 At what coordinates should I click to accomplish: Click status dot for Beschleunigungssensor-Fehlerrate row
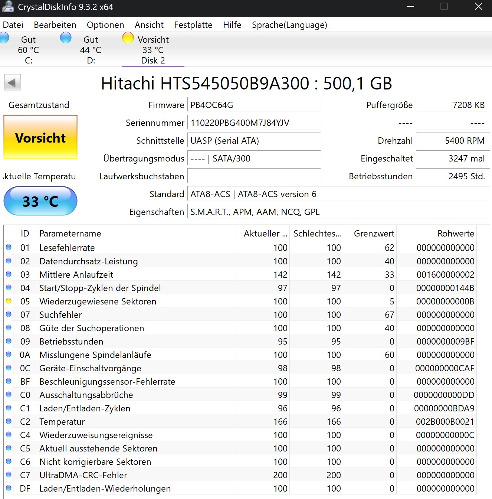tap(9, 381)
